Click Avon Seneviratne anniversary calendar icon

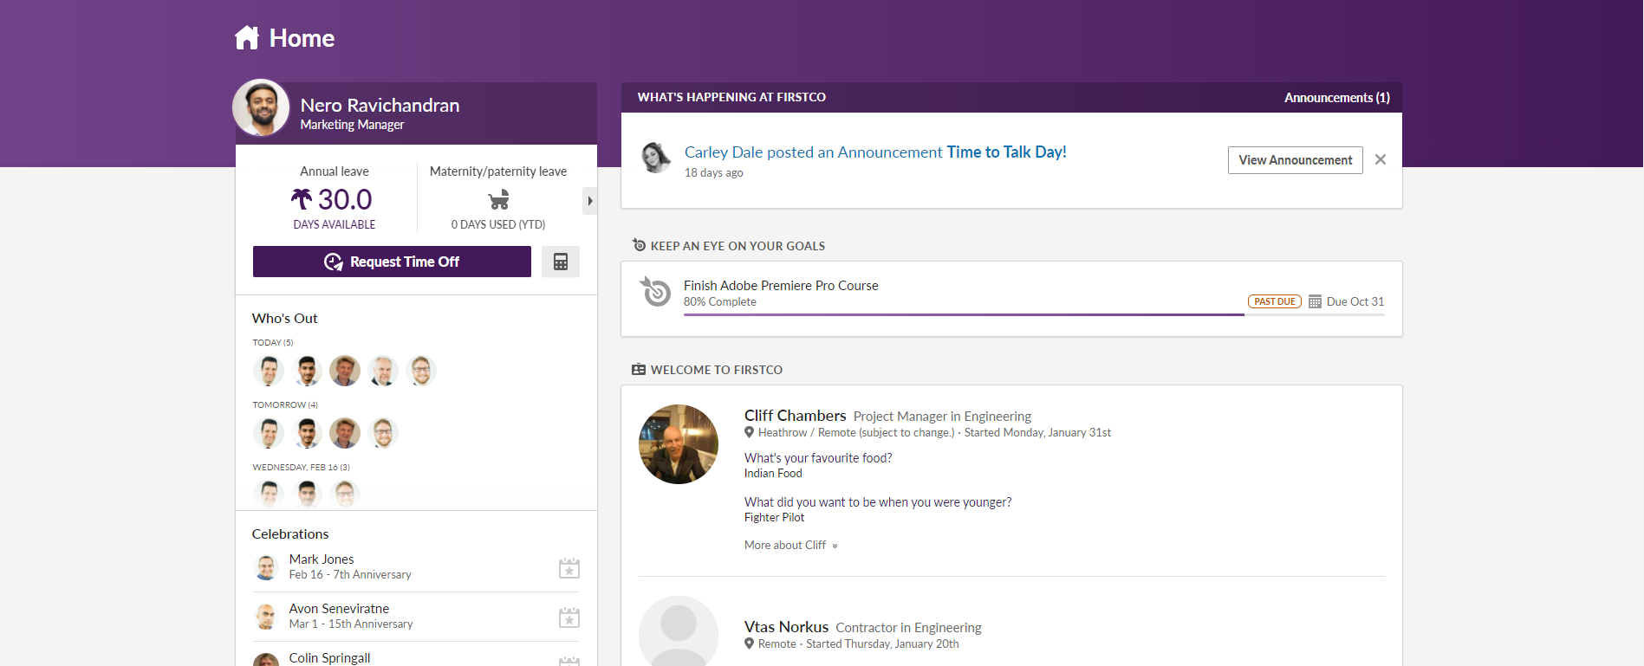pos(569,618)
